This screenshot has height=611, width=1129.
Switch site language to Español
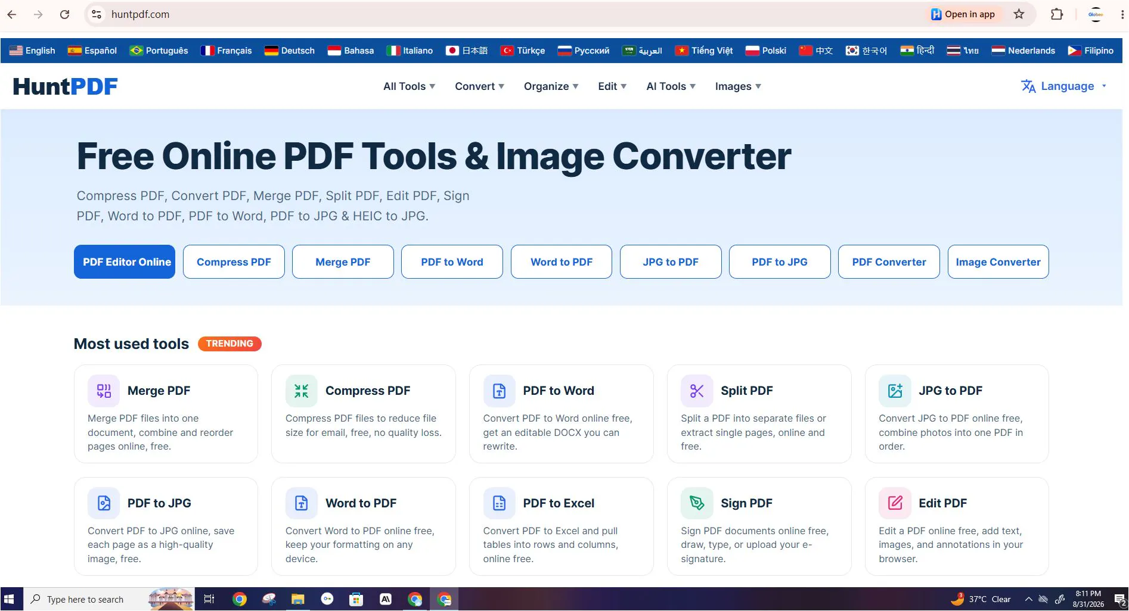[x=92, y=51]
